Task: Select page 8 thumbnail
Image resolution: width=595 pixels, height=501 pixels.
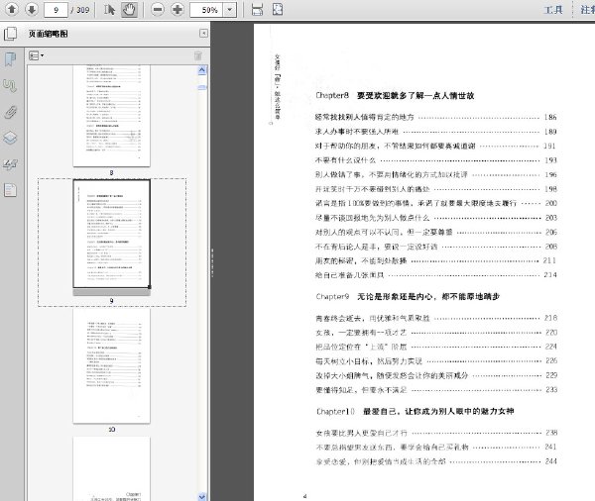Action: pos(111,116)
